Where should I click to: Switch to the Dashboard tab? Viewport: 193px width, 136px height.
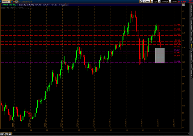pos(191,55)
